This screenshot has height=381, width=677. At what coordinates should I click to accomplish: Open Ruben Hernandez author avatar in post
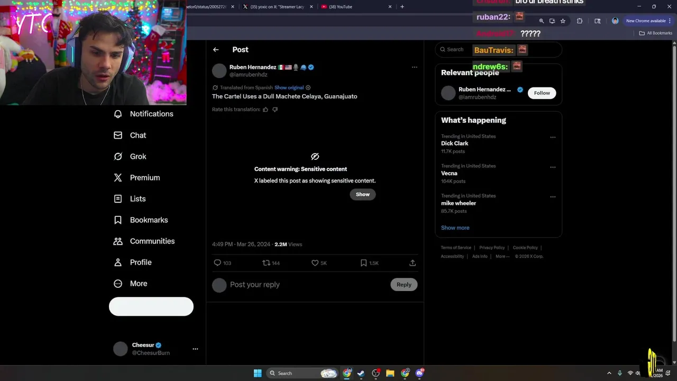pos(219,71)
